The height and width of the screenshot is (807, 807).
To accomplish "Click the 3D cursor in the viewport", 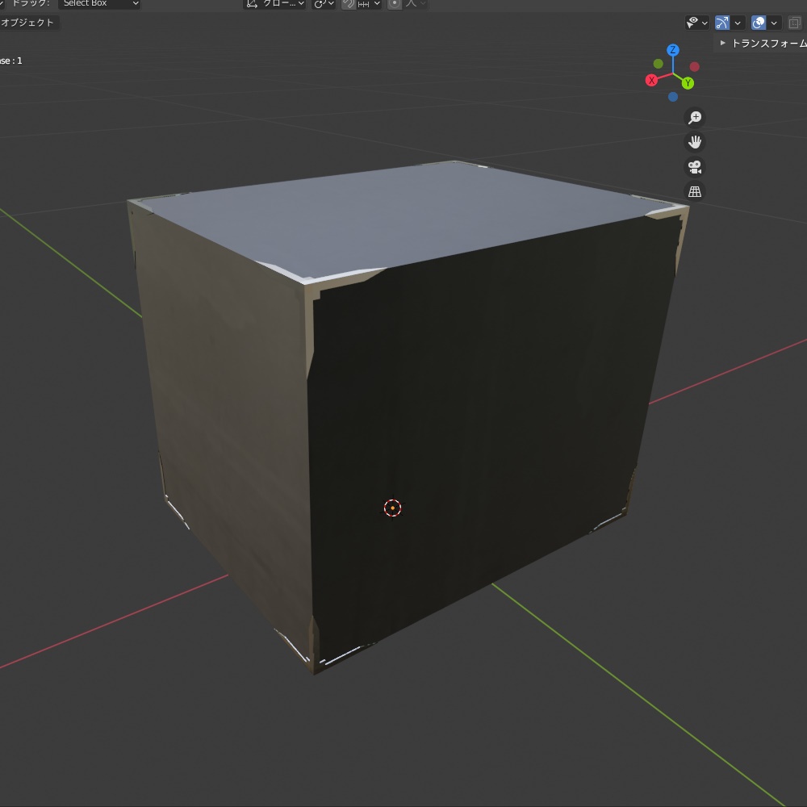I will click(x=392, y=507).
